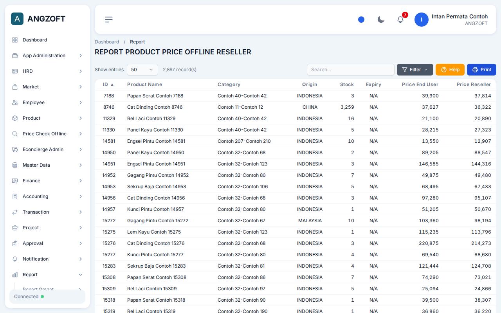Click the Approval clipboard icon

[15, 243]
